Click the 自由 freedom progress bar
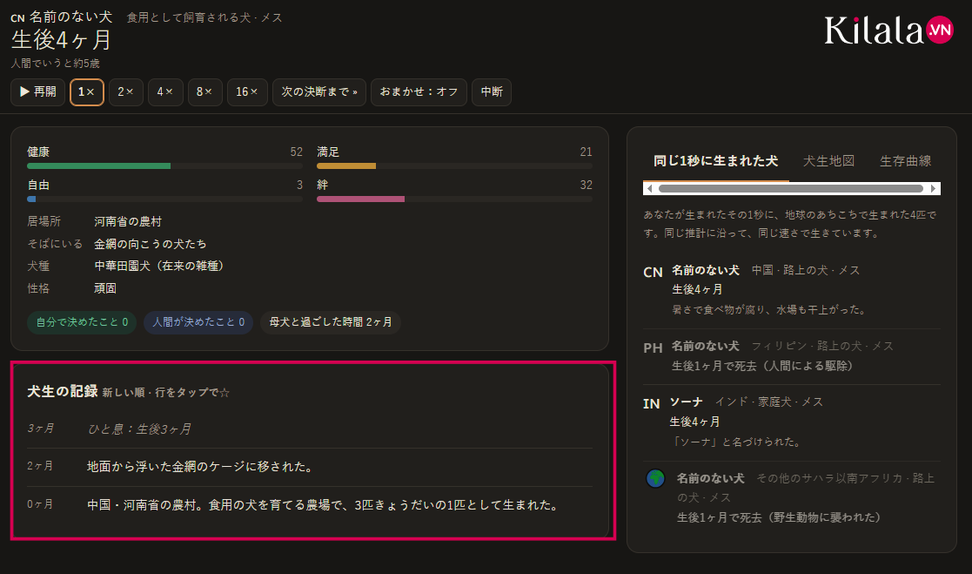The image size is (972, 574). coord(164,199)
